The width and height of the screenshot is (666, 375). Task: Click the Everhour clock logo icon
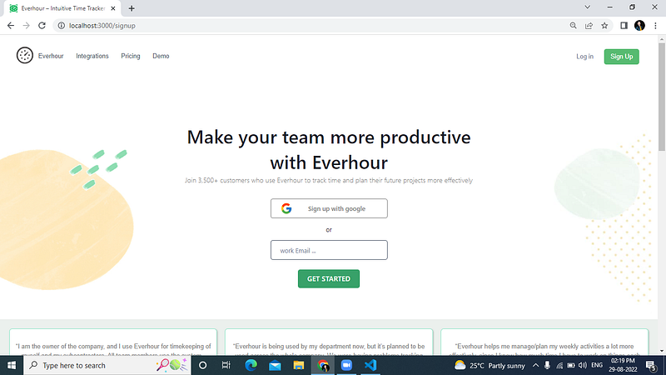coord(25,56)
